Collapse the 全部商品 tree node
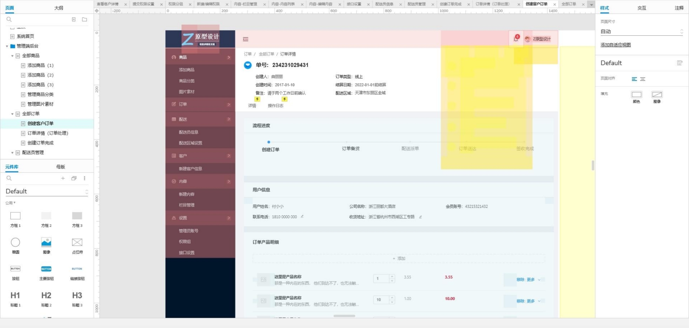The image size is (689, 328). [12, 56]
